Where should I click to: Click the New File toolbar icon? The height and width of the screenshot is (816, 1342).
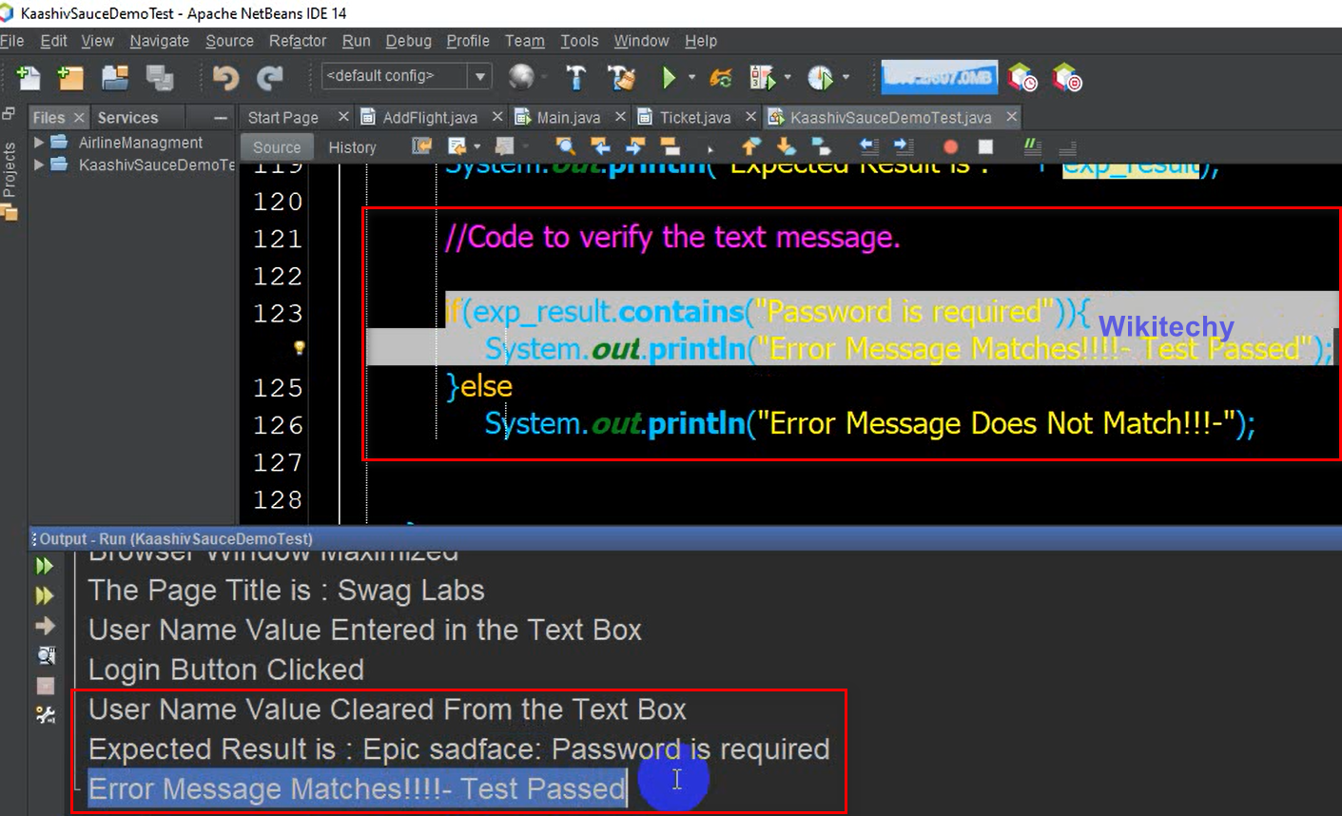[29, 78]
